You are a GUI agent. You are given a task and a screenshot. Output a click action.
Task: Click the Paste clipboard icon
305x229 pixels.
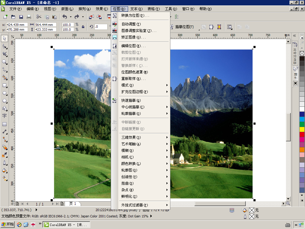click(x=55, y=17)
